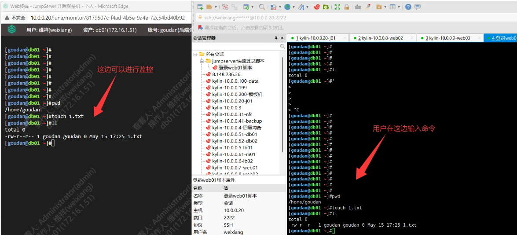The height and width of the screenshot is (235, 517).
Task: Select session 8.148.236.36 in tree
Action: (x=226, y=74)
